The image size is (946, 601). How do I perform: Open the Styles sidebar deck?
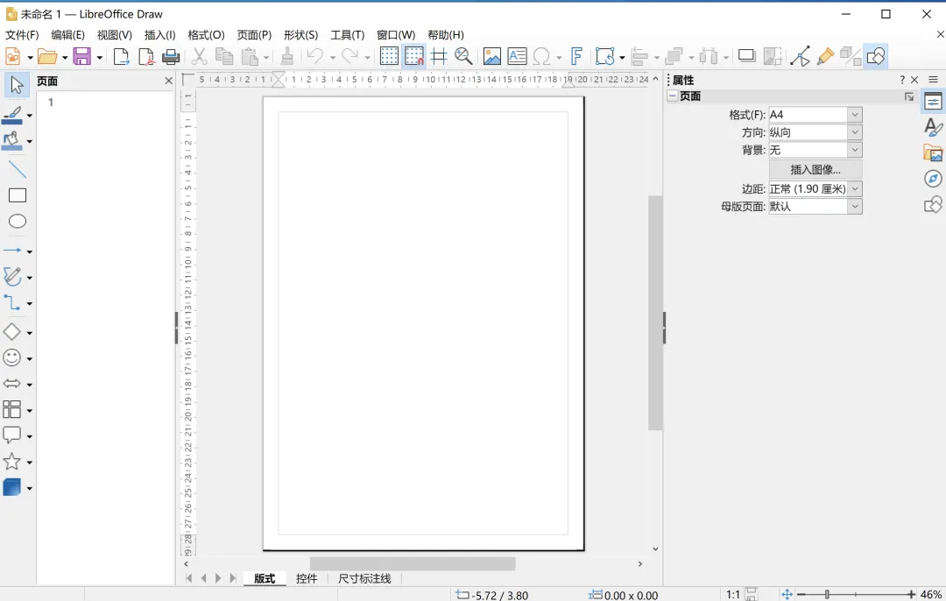click(x=933, y=127)
